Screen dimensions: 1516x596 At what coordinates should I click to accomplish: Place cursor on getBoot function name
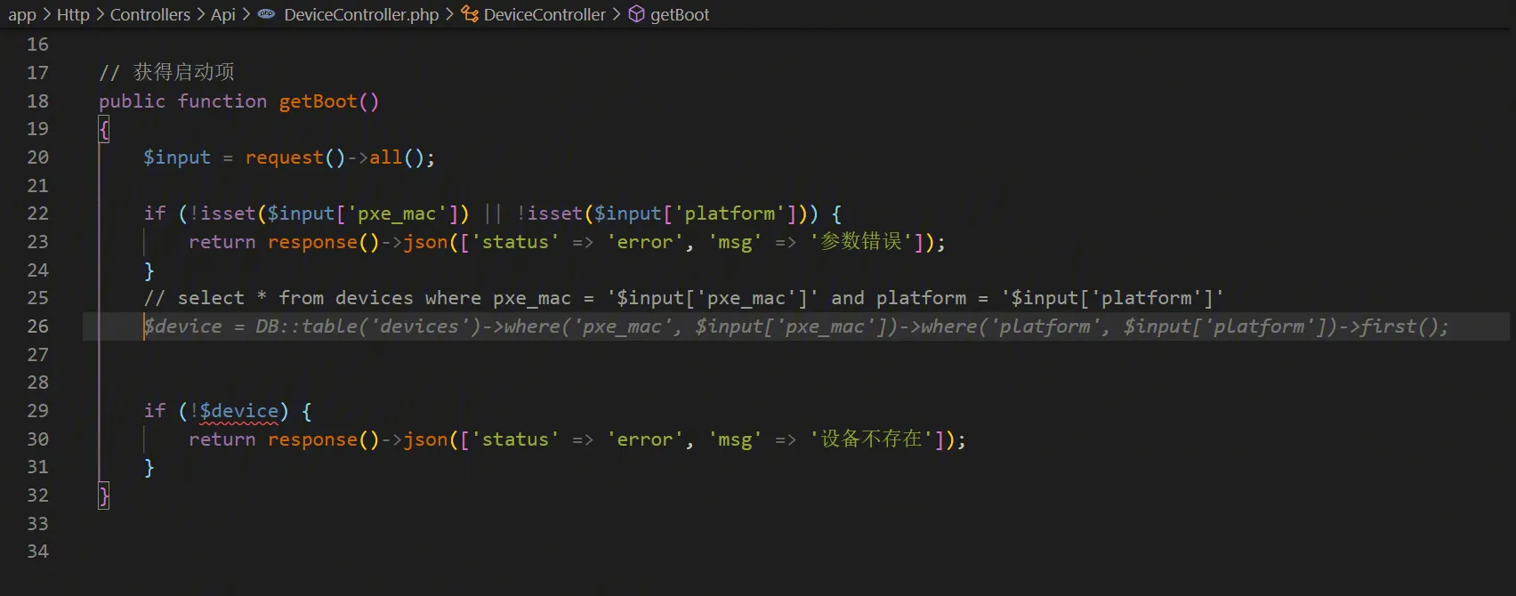(318, 101)
